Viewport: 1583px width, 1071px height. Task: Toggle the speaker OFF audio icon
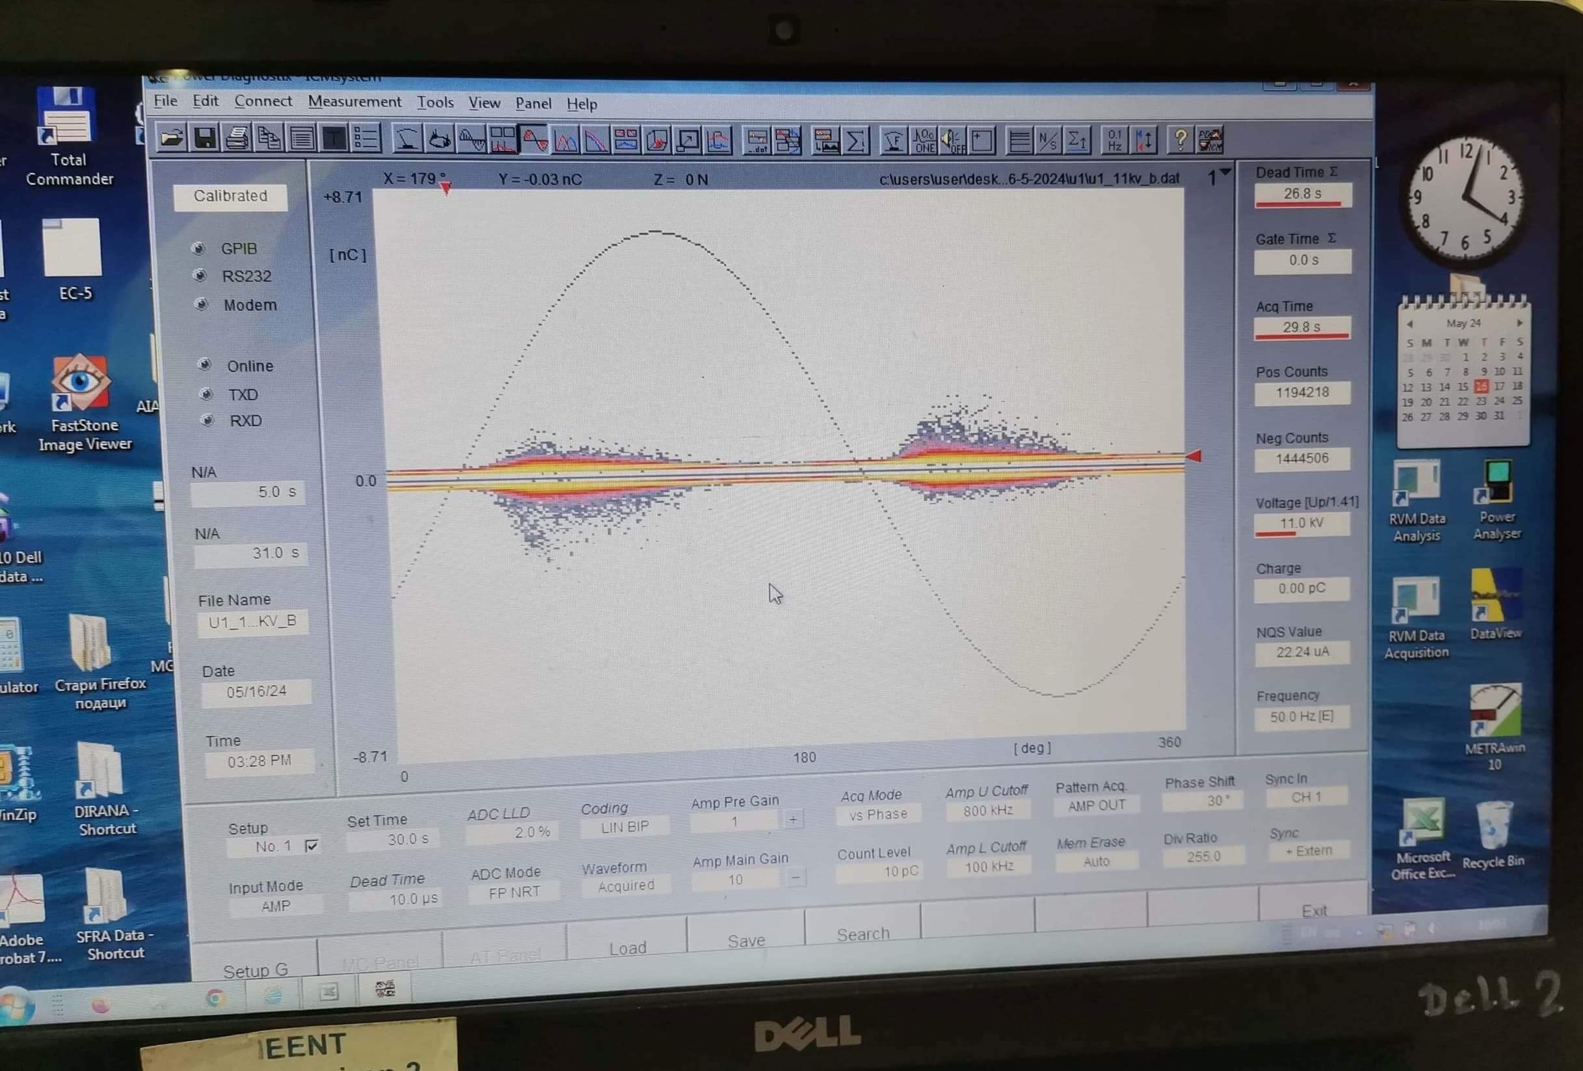pos(952,141)
